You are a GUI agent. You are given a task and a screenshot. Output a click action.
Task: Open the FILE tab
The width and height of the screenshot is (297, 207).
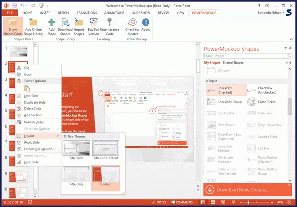coord(10,13)
